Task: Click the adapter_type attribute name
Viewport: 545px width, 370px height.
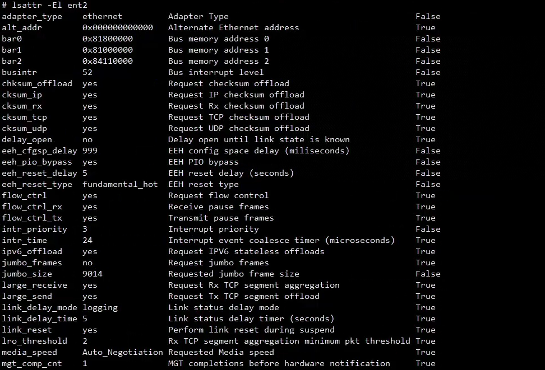Action: point(32,16)
